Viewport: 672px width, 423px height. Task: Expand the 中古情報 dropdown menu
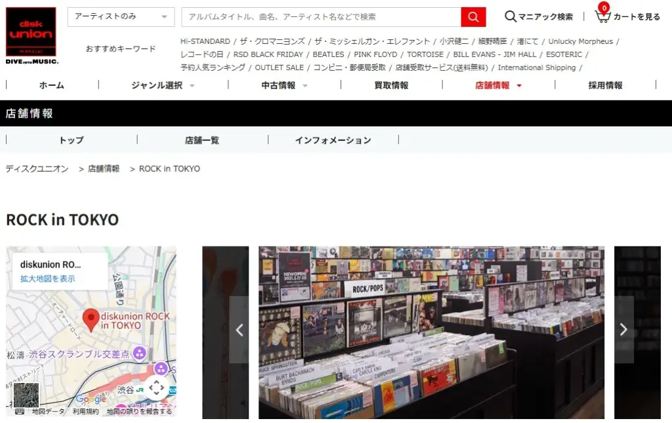278,85
